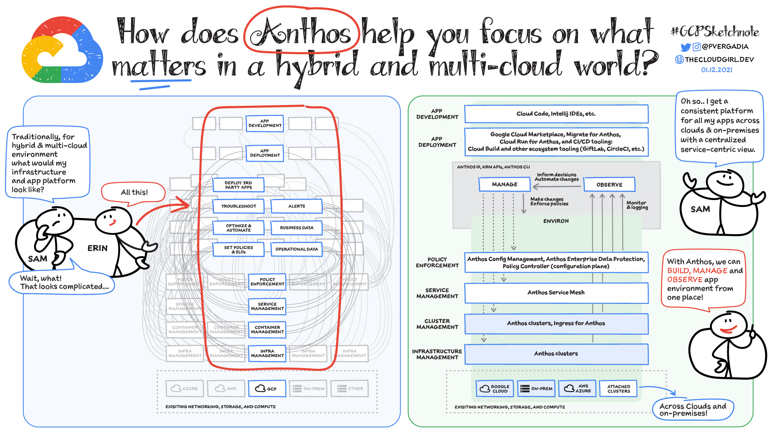
Task: Click the Anthos clusters, Ingress for Anthos bar
Action: [x=556, y=324]
